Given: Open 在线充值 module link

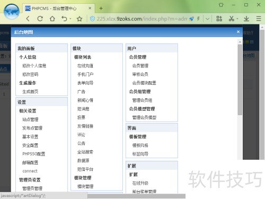Looking at the screenshot, I should (85, 66).
